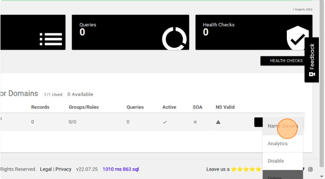Viewport: 325px width, 179px height.
Task: Click the August, 2022 note
Action: point(302,9)
